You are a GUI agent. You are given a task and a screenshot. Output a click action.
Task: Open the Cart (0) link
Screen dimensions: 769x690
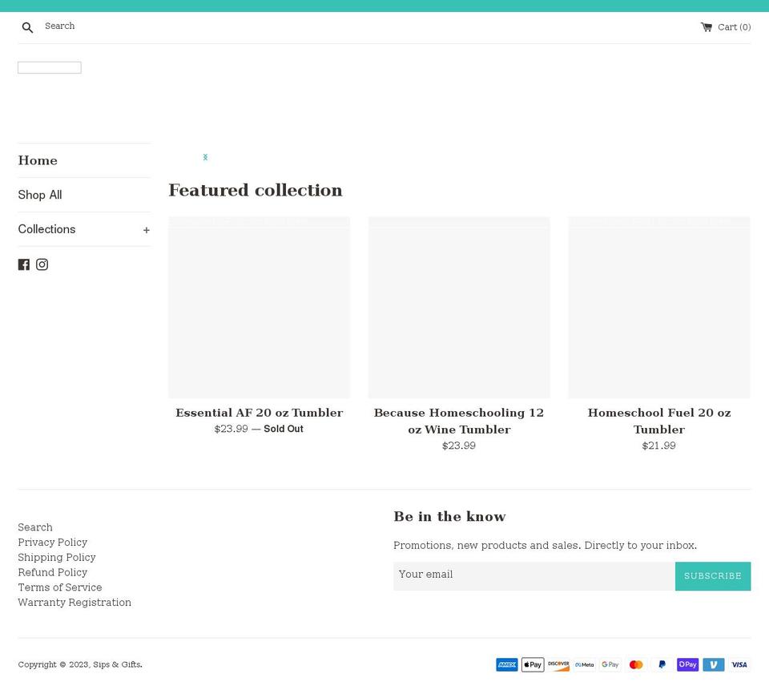pyautogui.click(x=726, y=27)
